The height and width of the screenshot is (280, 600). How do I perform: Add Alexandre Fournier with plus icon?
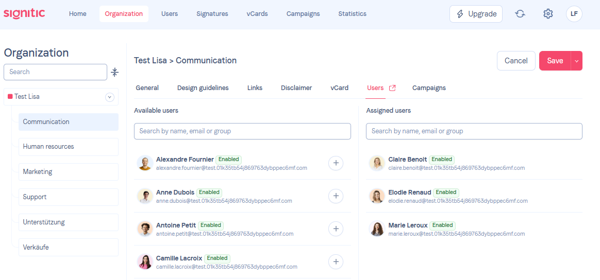tap(336, 163)
